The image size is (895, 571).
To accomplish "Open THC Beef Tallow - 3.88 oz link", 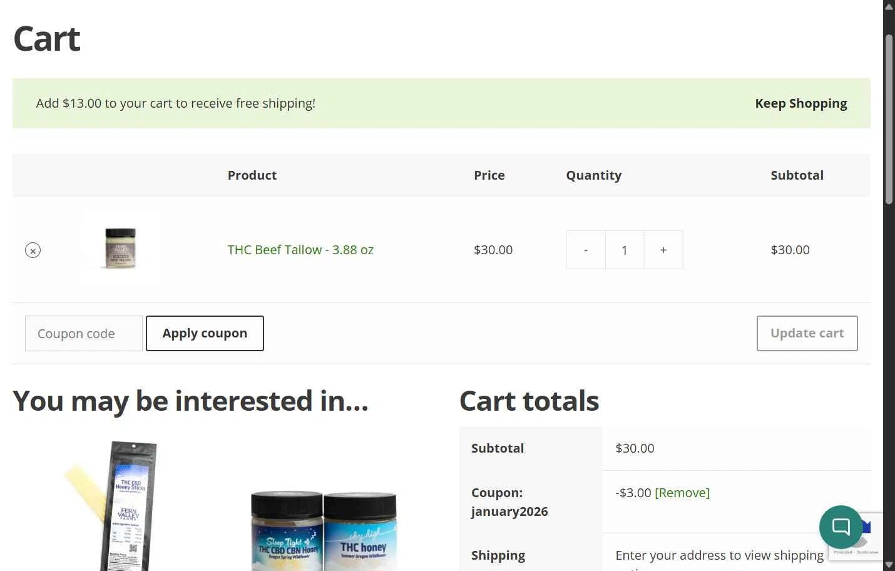I will click(x=300, y=250).
